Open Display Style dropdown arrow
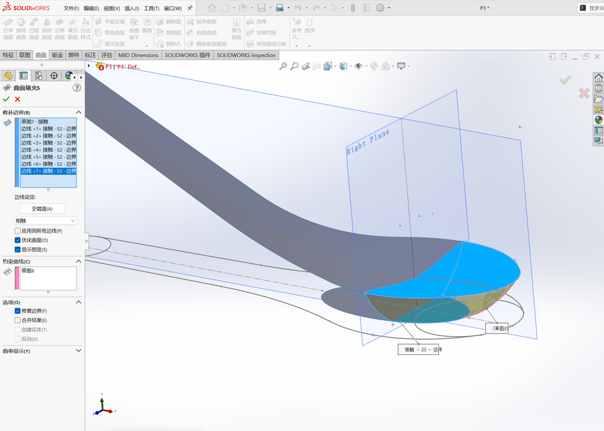The height and width of the screenshot is (431, 604). pos(350,66)
